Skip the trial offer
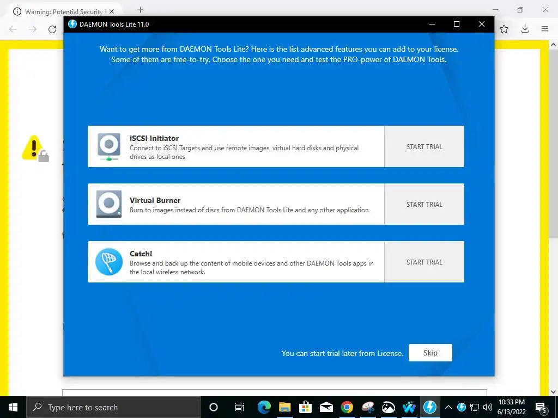The image size is (558, 418). click(430, 353)
